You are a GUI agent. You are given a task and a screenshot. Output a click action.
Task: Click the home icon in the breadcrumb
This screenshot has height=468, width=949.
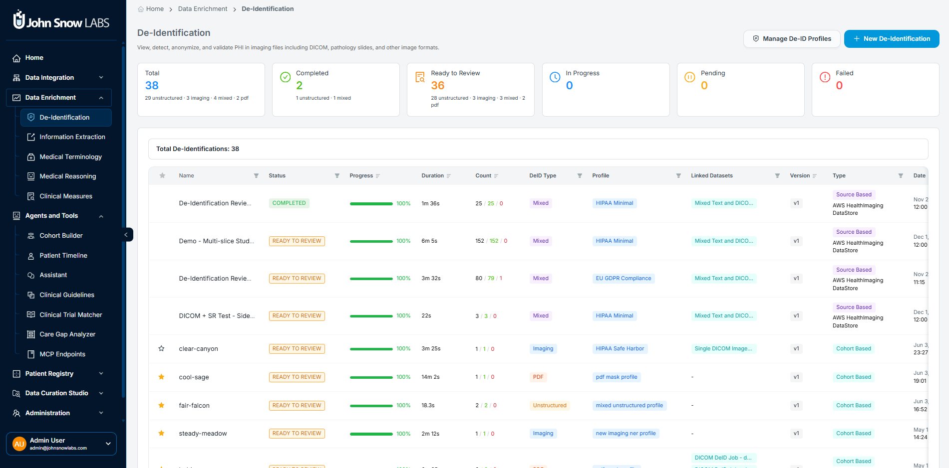click(141, 9)
